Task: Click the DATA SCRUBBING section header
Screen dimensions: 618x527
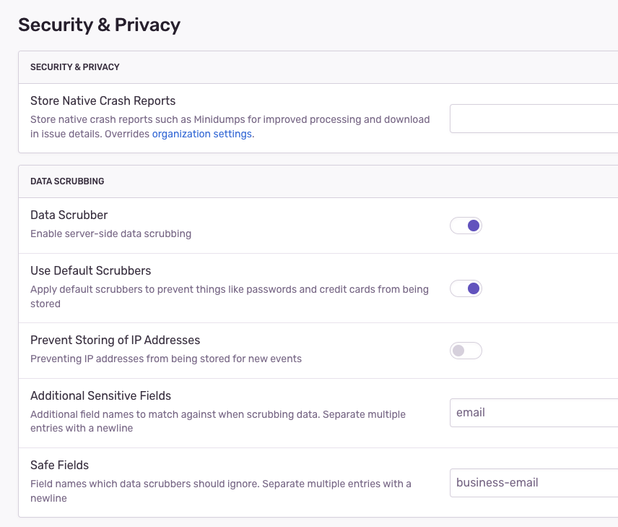Action: coord(67,181)
